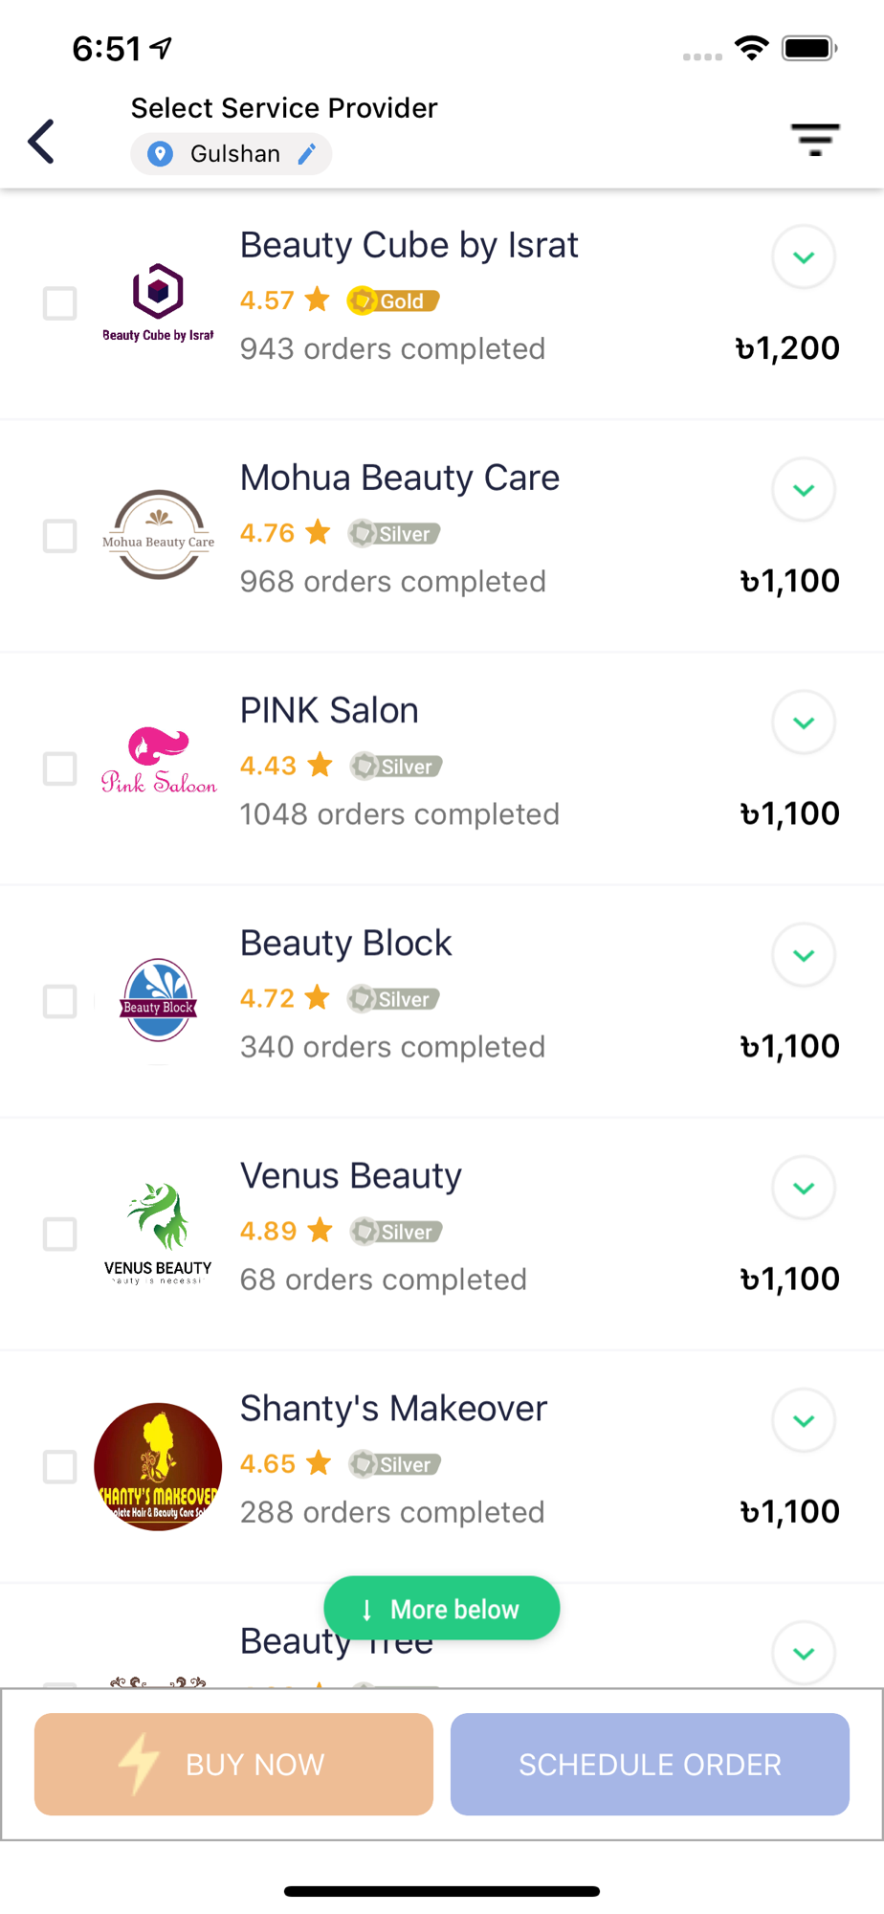Image resolution: width=884 pixels, height=1914 pixels.
Task: Tap the Beauty Block logo image
Action: pyautogui.click(x=159, y=1000)
